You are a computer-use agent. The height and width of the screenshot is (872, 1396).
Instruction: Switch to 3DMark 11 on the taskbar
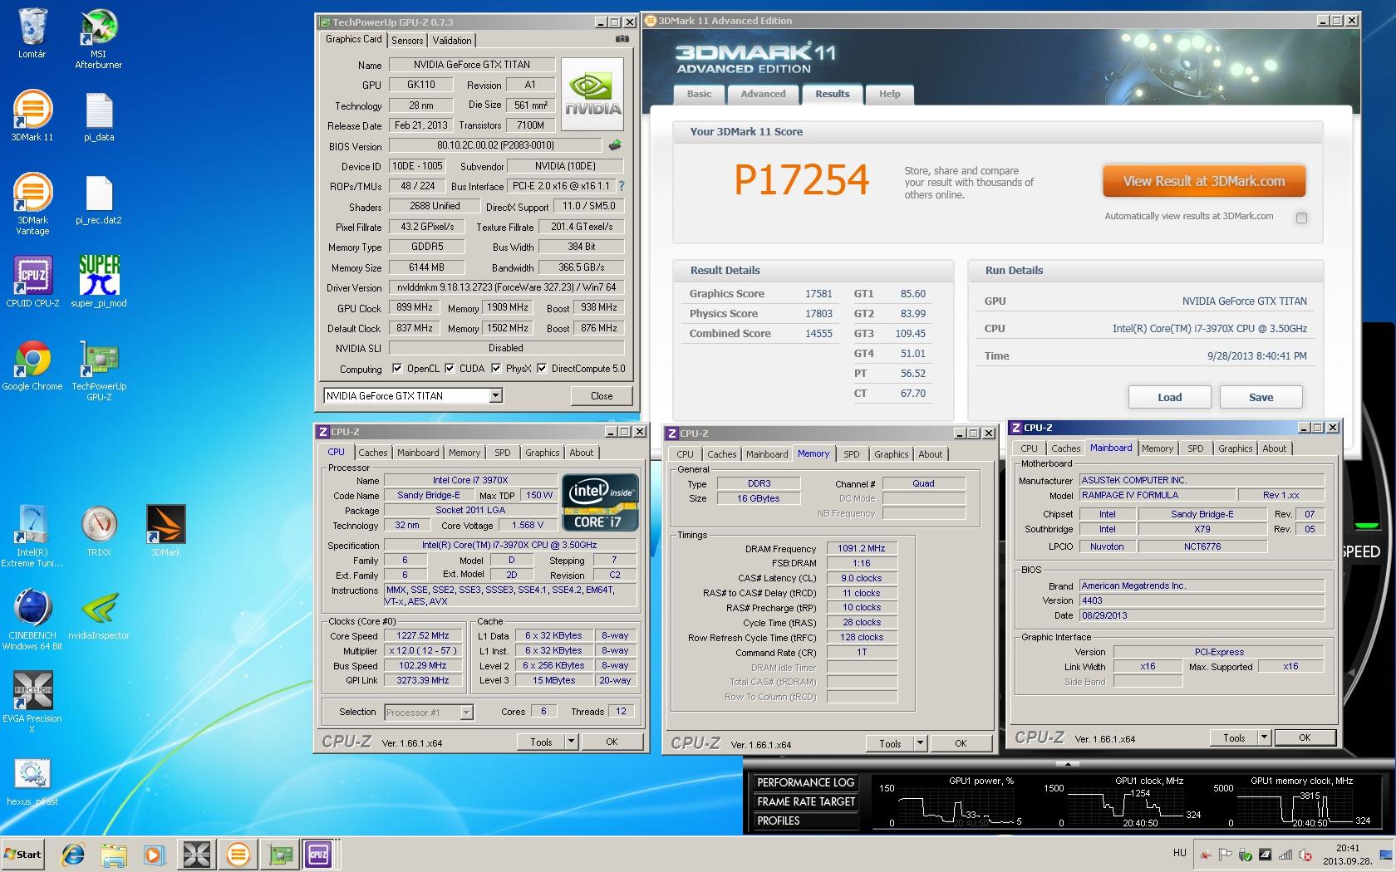pos(238,854)
